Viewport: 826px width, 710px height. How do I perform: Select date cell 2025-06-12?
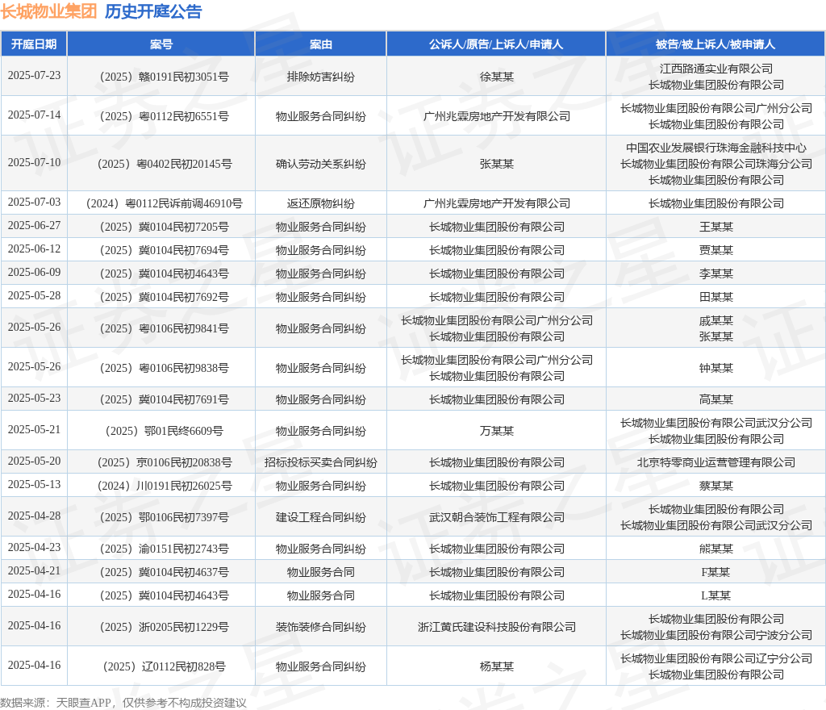coord(34,248)
